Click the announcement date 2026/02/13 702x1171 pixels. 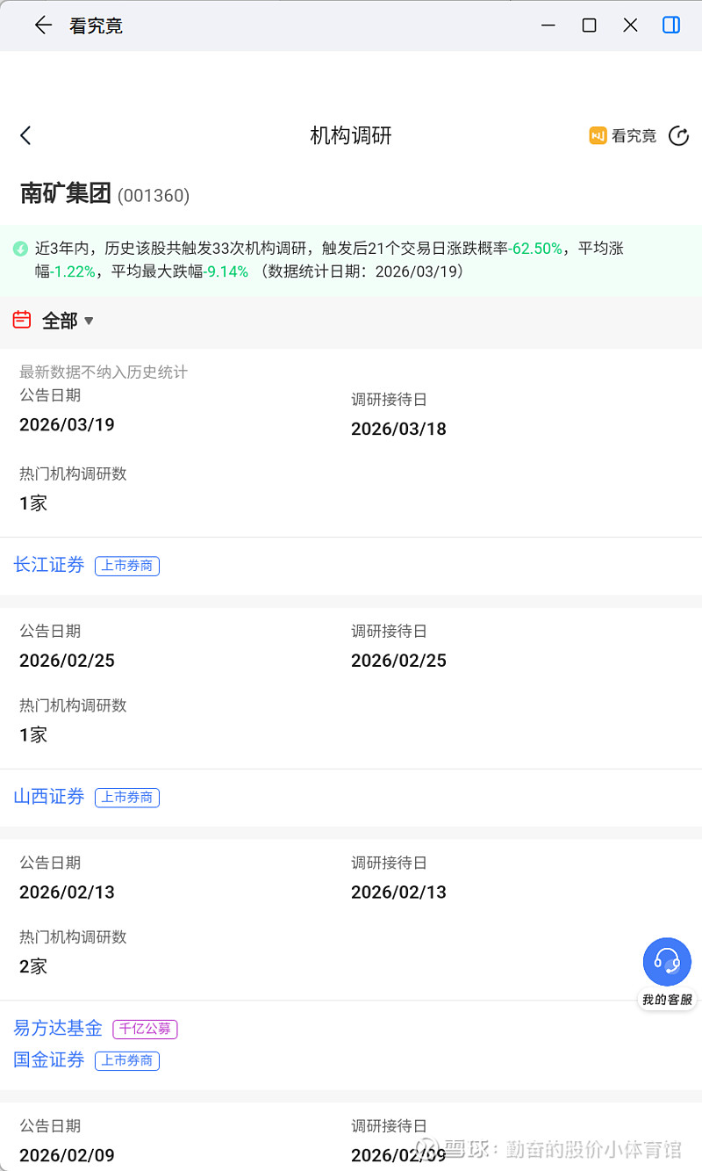point(67,892)
